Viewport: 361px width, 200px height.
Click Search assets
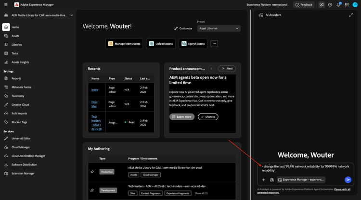193,44
